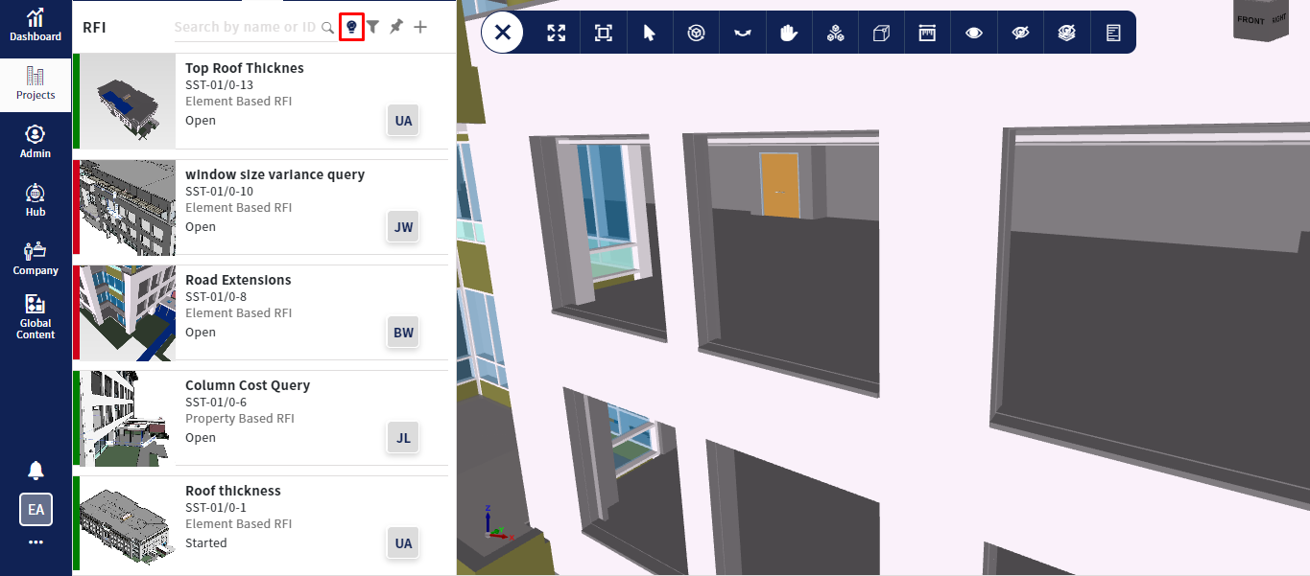Click the 'Started' status on Roof thickness
1310x576 pixels.
(206, 542)
